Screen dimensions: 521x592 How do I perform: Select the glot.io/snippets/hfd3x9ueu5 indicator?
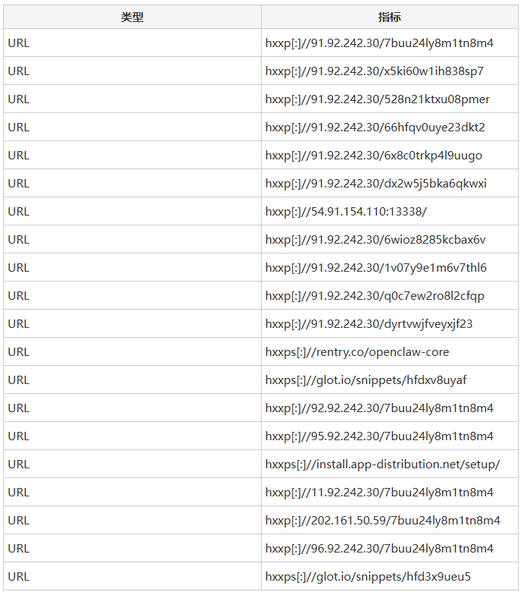363,577
